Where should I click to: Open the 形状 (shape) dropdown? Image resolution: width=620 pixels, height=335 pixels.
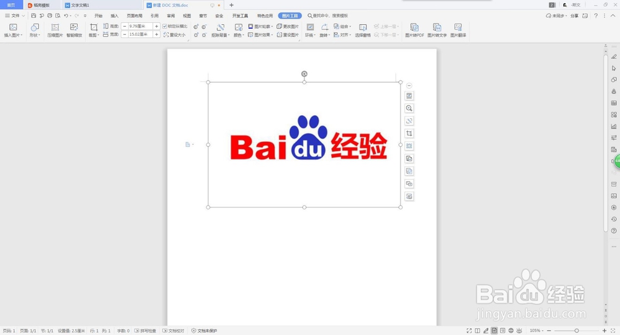coord(35,30)
